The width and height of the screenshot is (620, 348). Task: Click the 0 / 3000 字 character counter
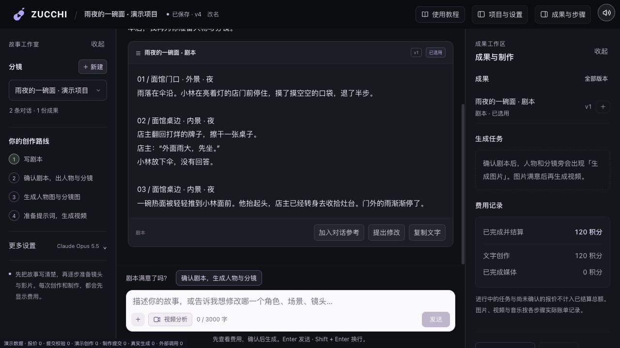212,319
